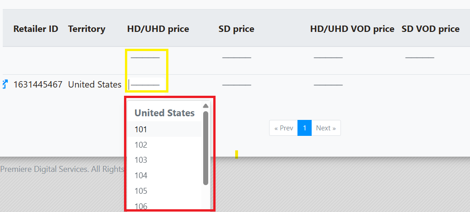Click the United States group header in dropdown

tap(165, 113)
